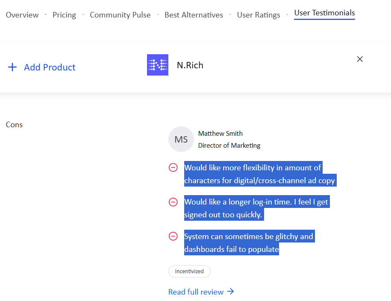
Task: Open the User Ratings tab
Action: (259, 15)
